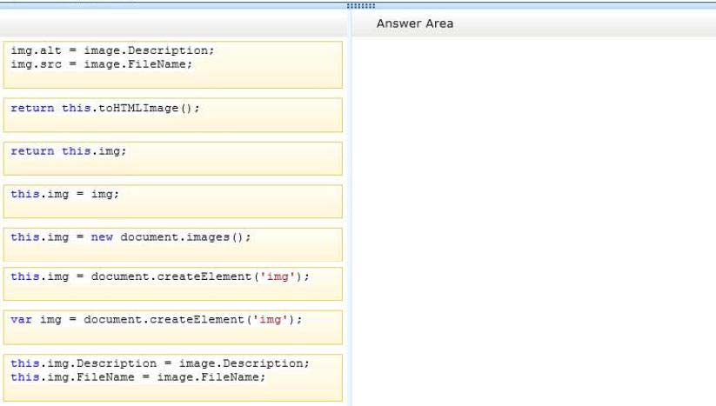Select the this.img.Description assignment block
The image size is (716, 406).
(172, 377)
